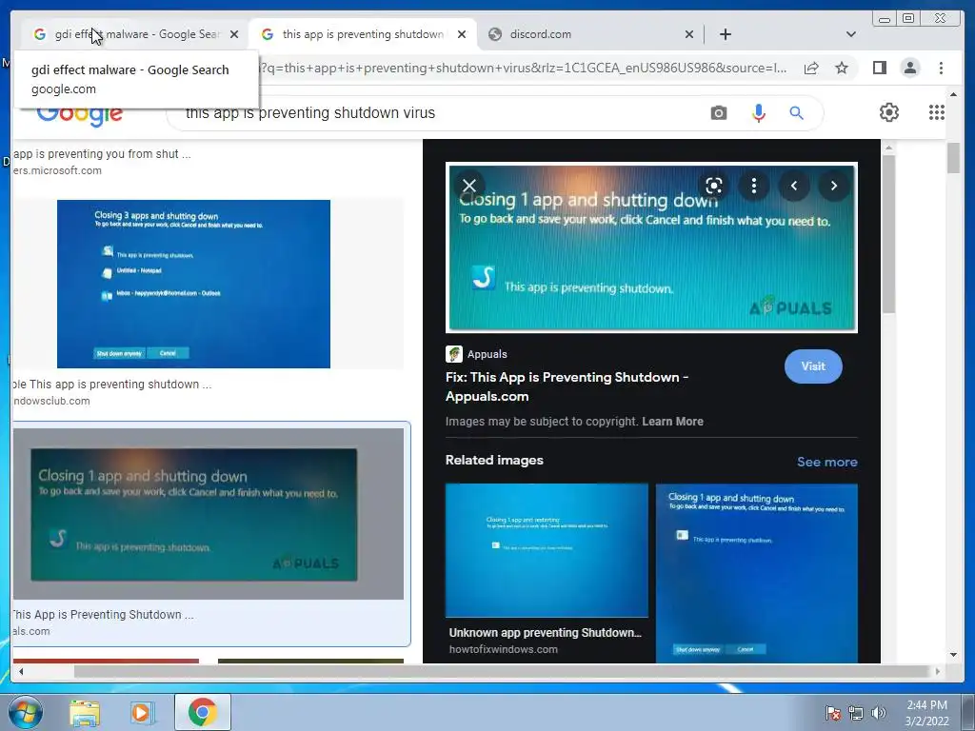Start voice search with microphone icon
Image resolution: width=975 pixels, height=731 pixels.
(x=758, y=113)
